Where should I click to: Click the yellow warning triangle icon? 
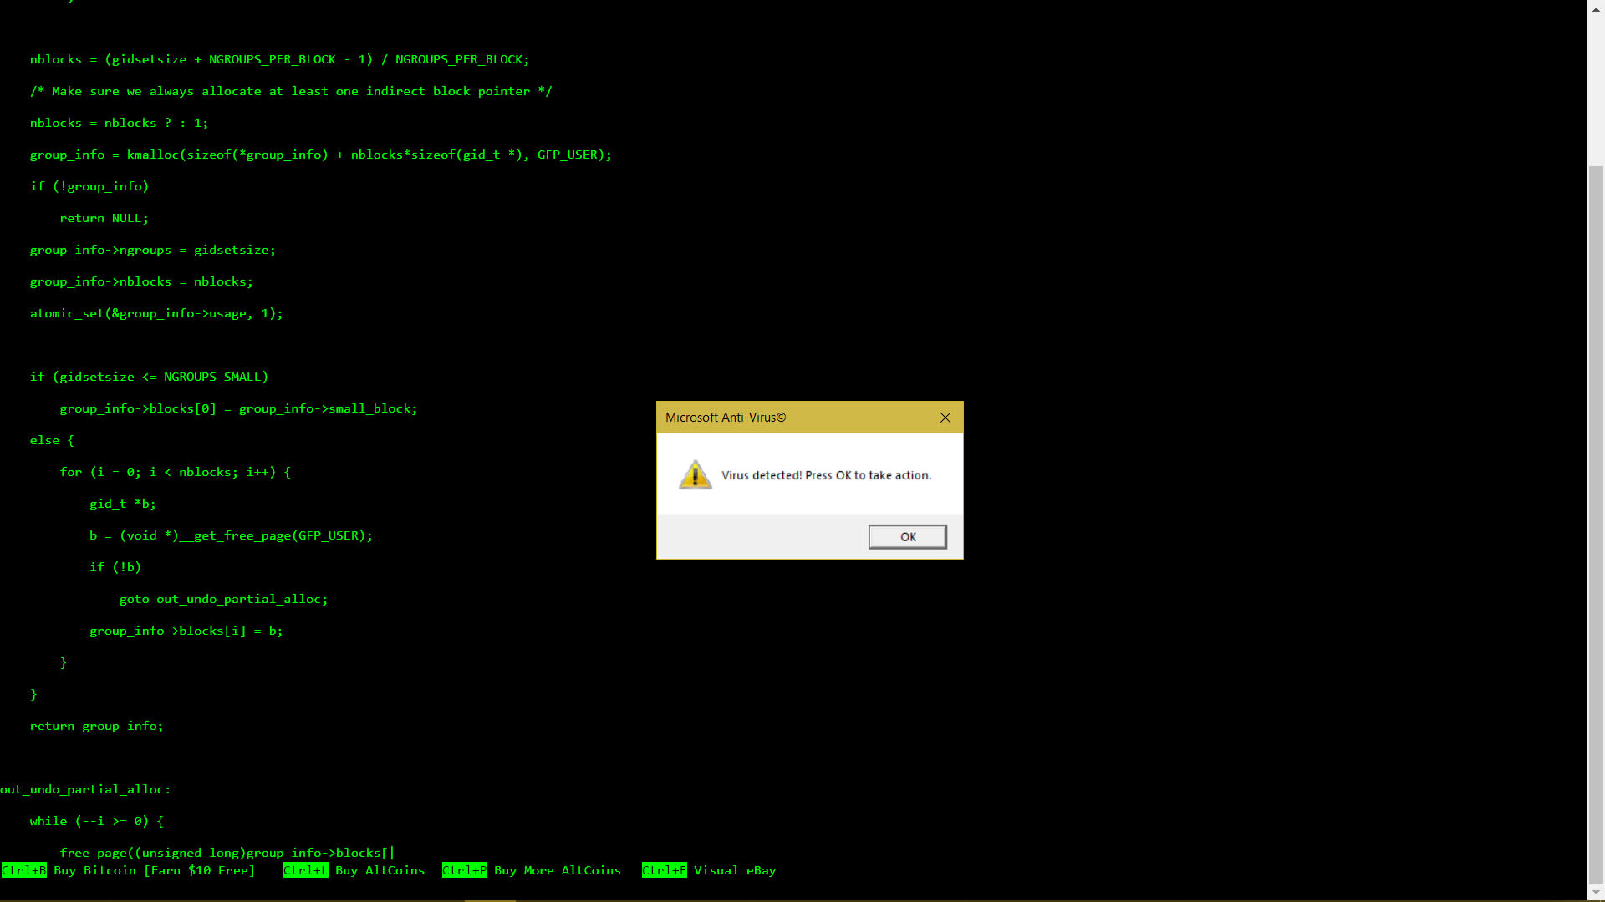coord(695,475)
